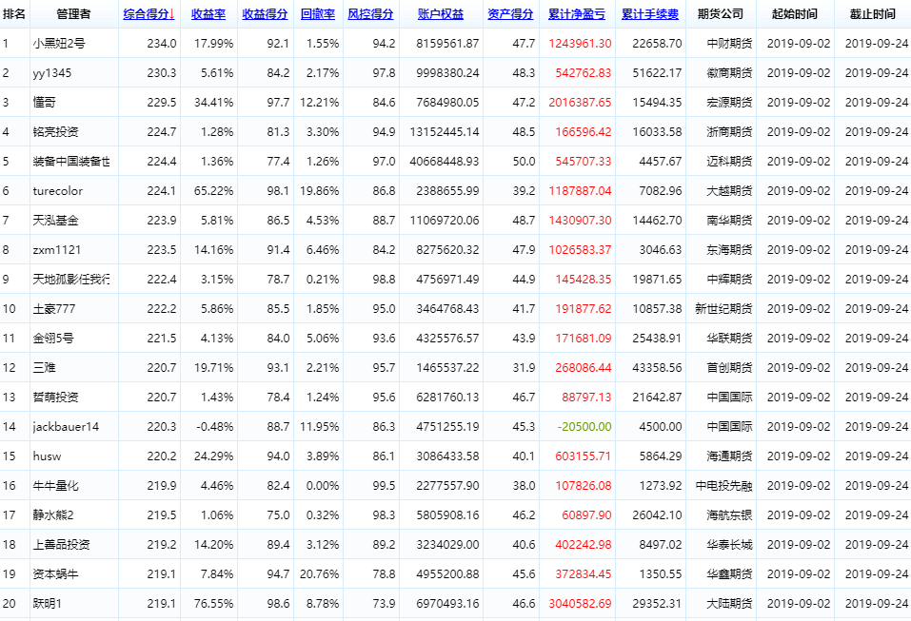Sort table by 收益率 header

tap(208, 14)
